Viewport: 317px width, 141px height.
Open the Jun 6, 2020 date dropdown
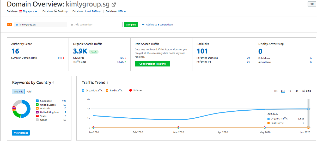point(93,11)
